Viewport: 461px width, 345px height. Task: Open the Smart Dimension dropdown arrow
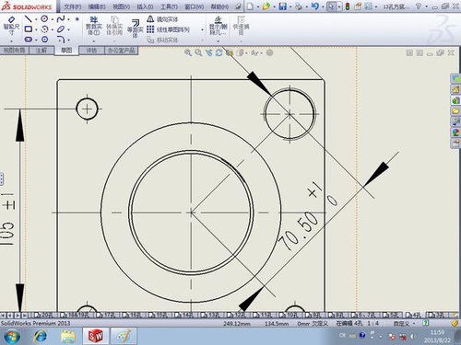point(11,40)
